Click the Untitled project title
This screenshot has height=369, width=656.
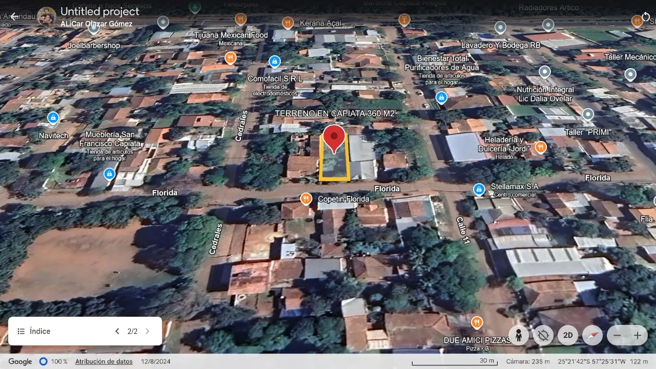[100, 11]
